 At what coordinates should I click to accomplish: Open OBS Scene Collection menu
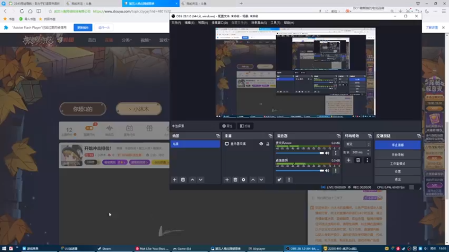259,22
